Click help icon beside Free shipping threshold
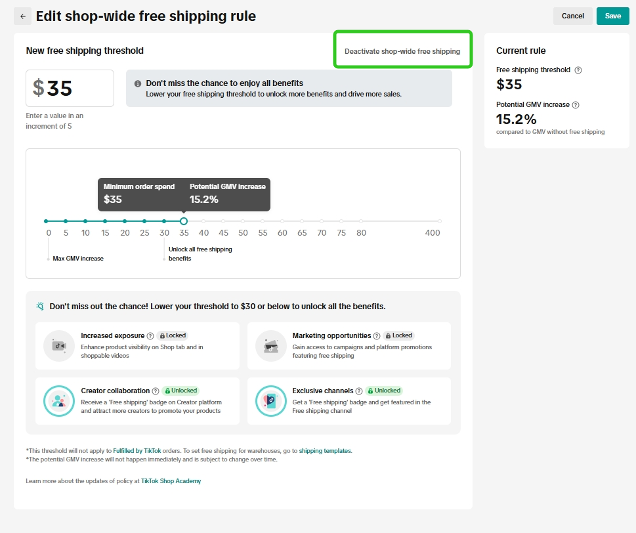 tap(578, 70)
